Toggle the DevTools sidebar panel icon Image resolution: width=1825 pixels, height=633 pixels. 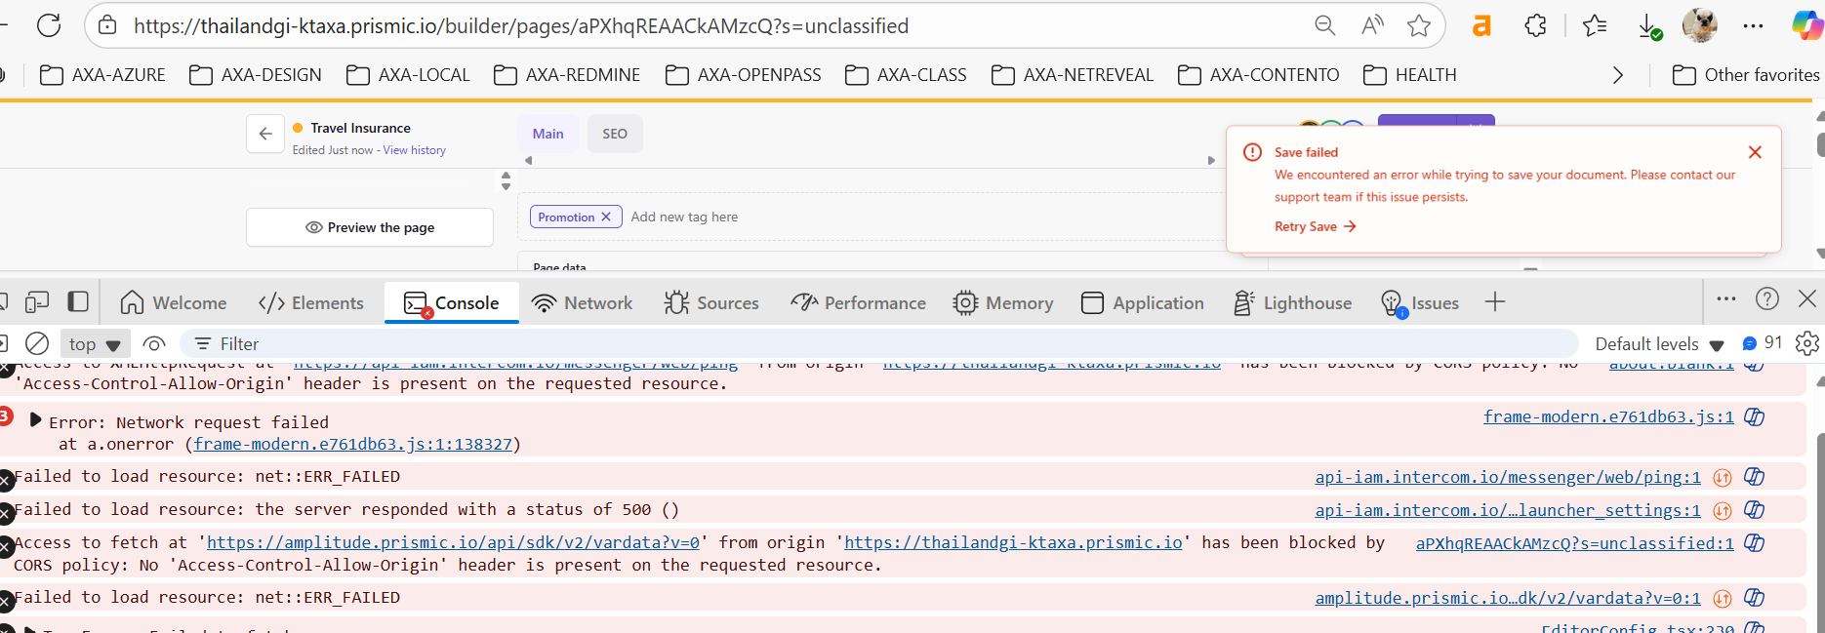tap(78, 302)
